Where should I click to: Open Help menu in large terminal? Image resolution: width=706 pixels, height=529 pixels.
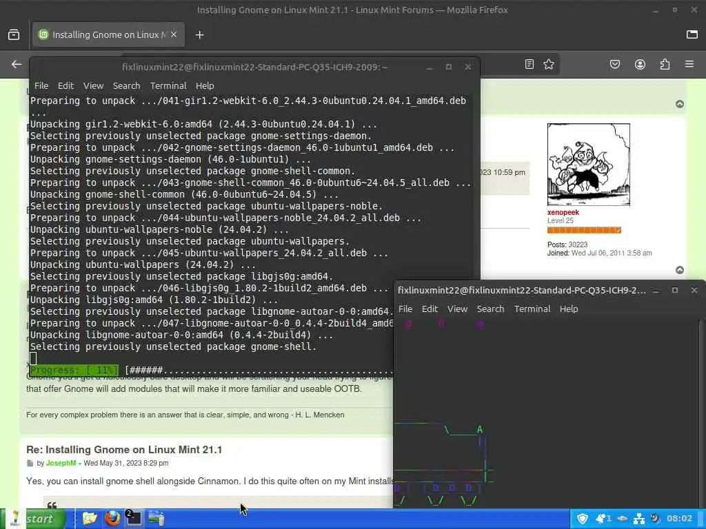point(204,85)
